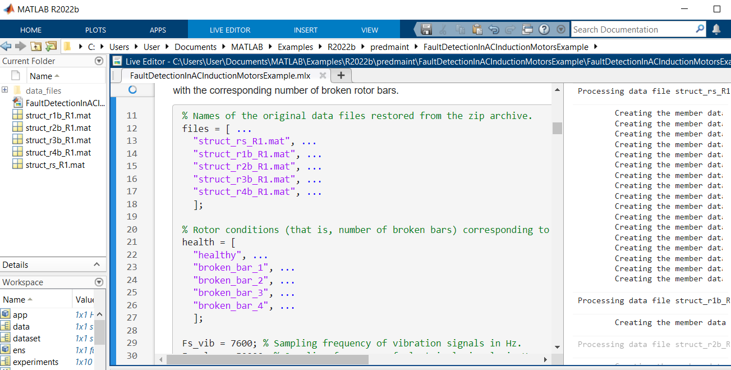Click the Browse for Folder icon
The width and height of the screenshot is (731, 370).
(51, 47)
